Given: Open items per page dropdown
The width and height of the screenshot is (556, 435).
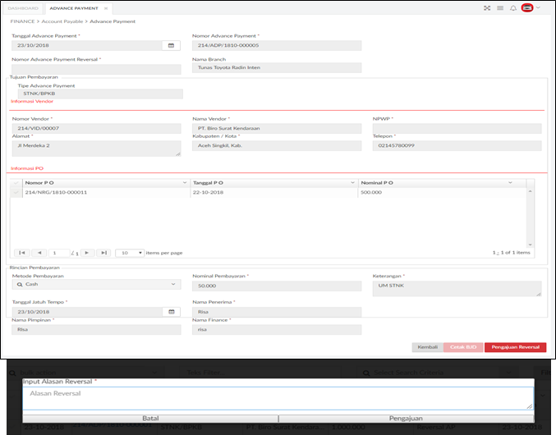Looking at the screenshot, I should [x=130, y=253].
